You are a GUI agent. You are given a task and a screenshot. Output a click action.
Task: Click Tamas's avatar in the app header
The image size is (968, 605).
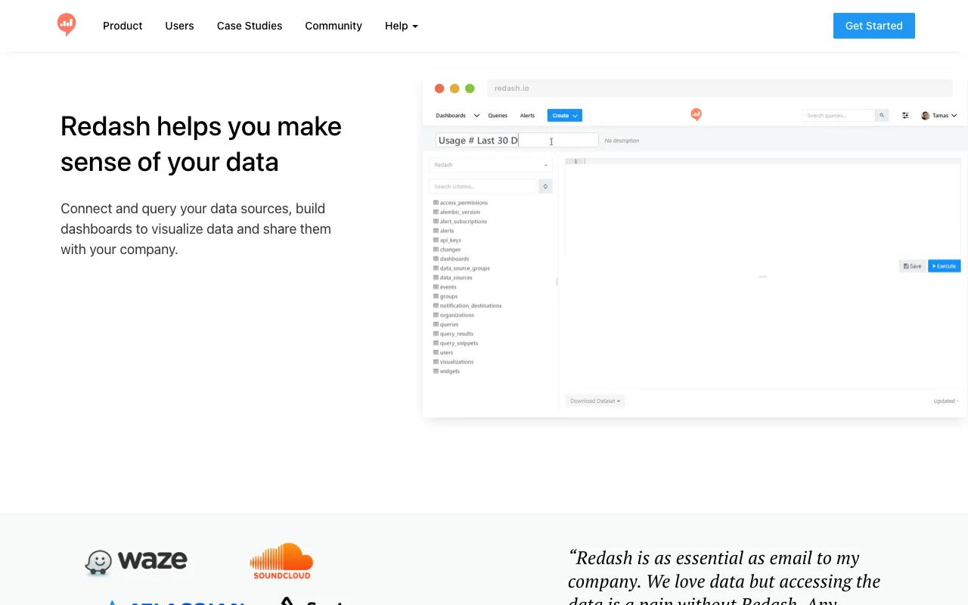click(x=925, y=115)
